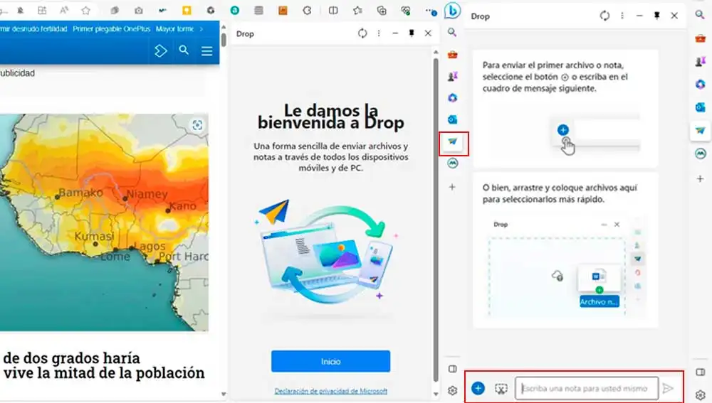Image resolution: width=712 pixels, height=403 pixels.
Task: Open sidebar settings gear beside welcome panel
Action: tap(452, 390)
